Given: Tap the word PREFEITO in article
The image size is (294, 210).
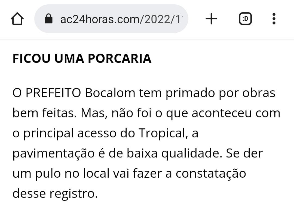Looking at the screenshot, I should click(53, 93).
